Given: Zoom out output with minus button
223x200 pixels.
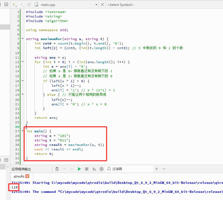Looking at the screenshot, I should [164, 169].
